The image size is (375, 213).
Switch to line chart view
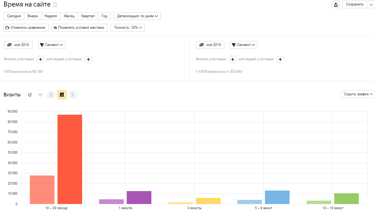[41, 95]
